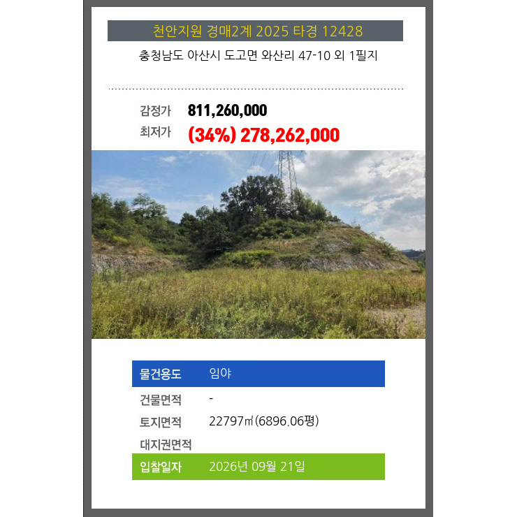Click the red minimum price (34%) 278,262,000

pos(263,135)
